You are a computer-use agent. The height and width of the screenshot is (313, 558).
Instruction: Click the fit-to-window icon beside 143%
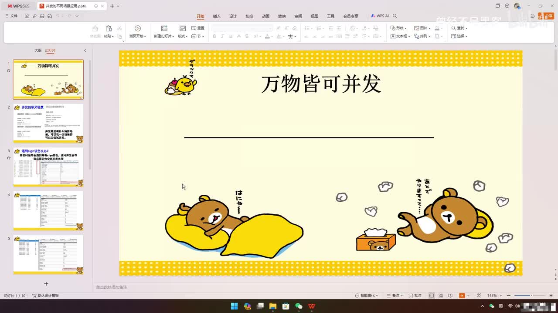click(480, 296)
